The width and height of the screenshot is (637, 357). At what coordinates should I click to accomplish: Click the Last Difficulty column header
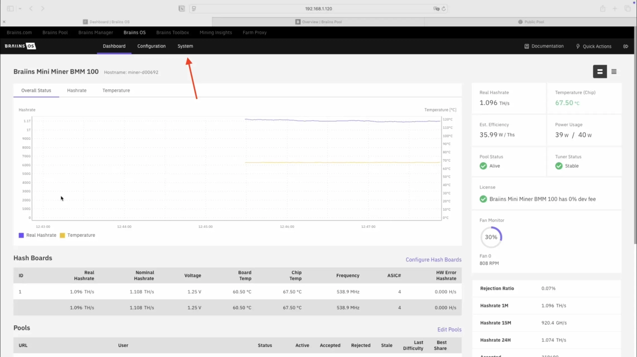413,346
